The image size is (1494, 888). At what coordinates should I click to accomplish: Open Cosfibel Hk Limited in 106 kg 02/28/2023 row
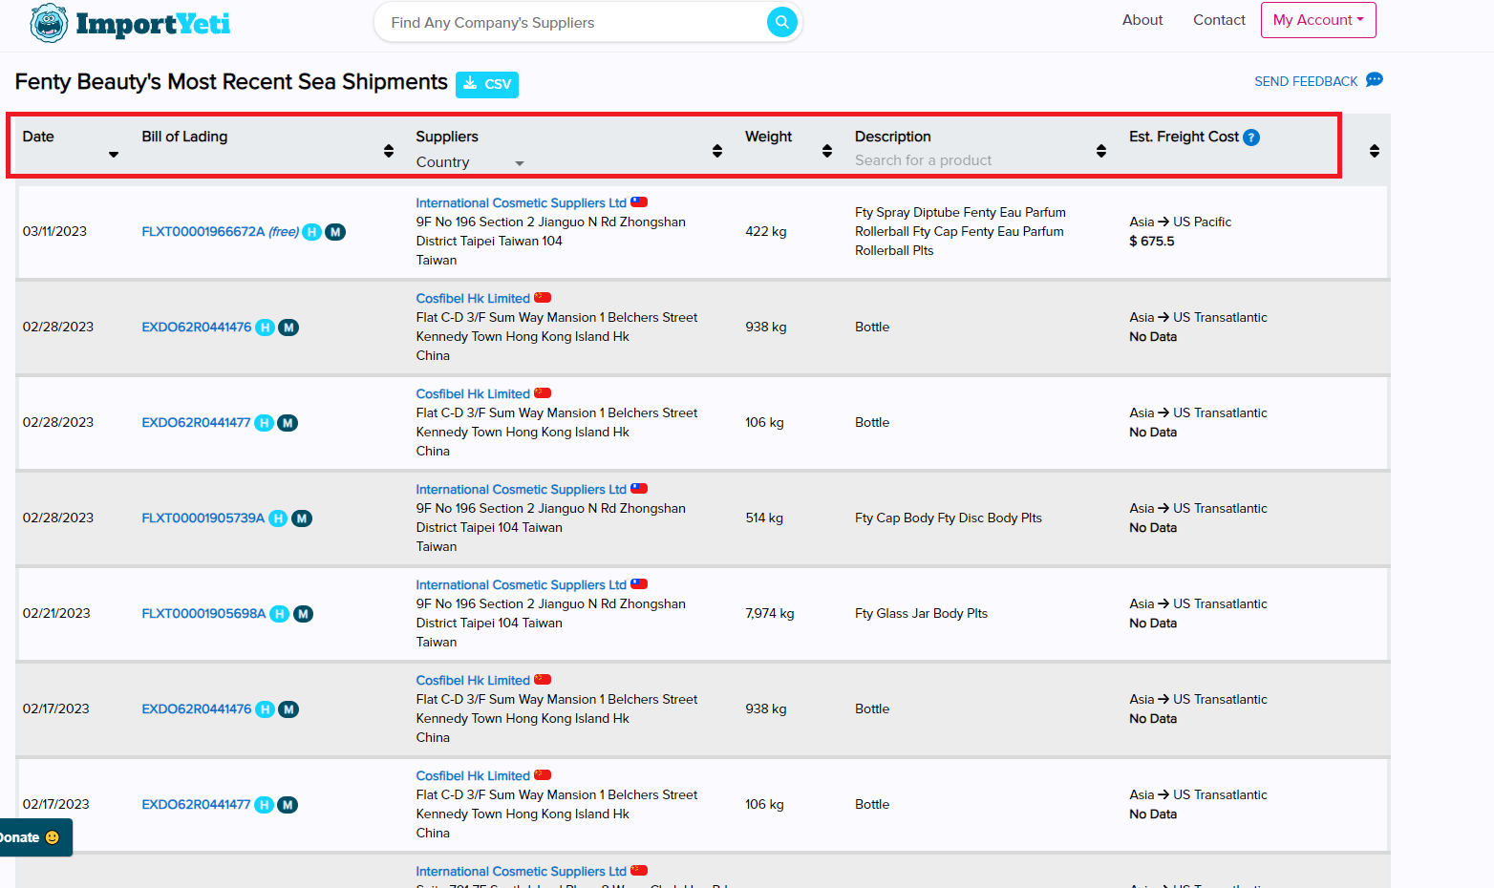(473, 394)
